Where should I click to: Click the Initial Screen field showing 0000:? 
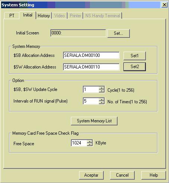[x=78, y=33]
